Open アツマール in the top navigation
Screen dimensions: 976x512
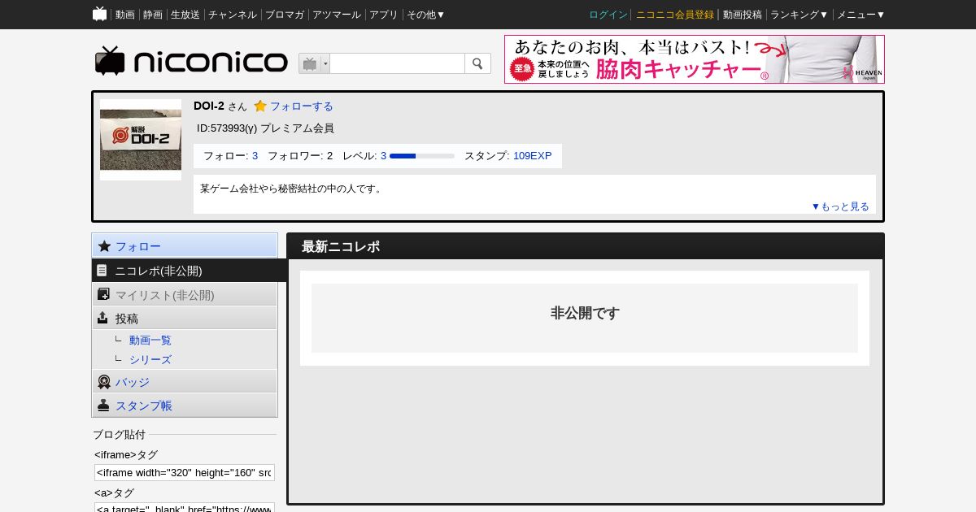(x=337, y=15)
